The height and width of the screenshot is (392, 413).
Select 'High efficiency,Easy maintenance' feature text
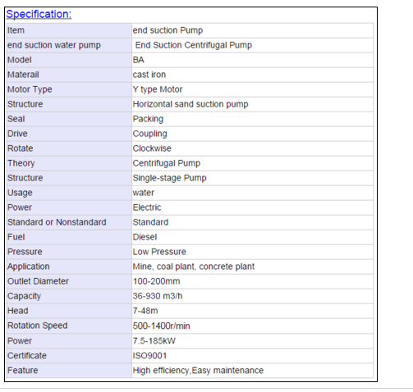[198, 371]
